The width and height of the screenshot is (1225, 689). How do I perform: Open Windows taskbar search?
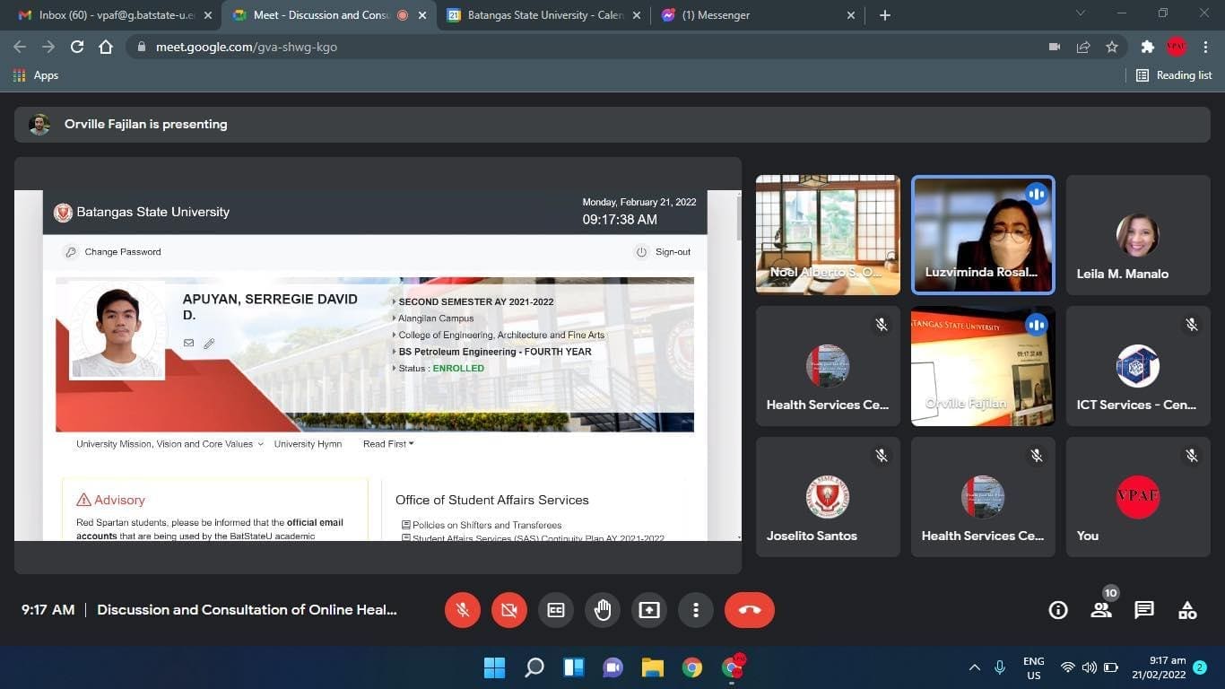[534, 667]
